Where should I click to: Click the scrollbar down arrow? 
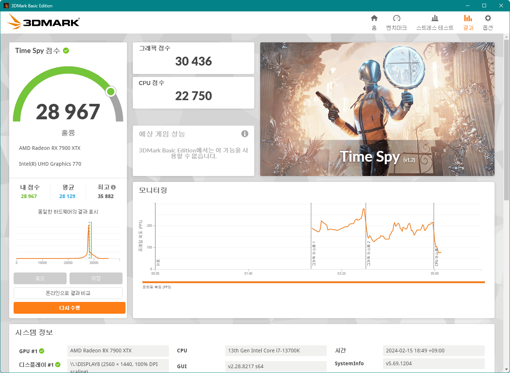pyautogui.click(x=507, y=369)
